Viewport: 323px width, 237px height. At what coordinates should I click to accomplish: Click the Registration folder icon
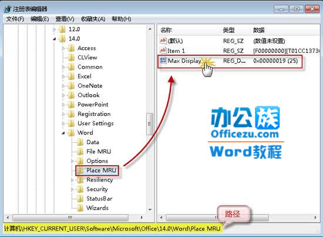coord(71,114)
